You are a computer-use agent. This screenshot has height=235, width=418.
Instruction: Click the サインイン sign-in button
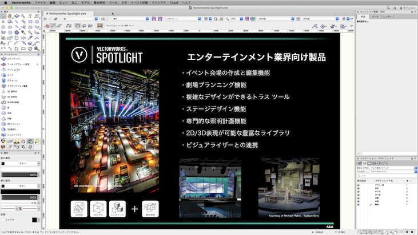pos(407,8)
